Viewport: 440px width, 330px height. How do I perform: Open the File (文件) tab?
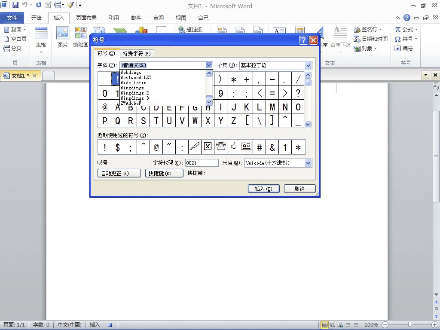pos(12,18)
